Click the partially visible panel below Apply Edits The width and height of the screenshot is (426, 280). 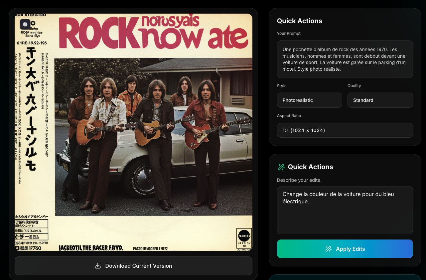click(x=345, y=277)
